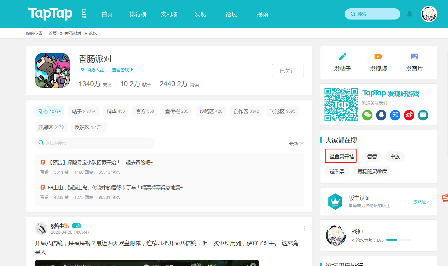The height and width of the screenshot is (266, 448).
Task: Expand the 最新 sort dropdown
Action: [296, 143]
